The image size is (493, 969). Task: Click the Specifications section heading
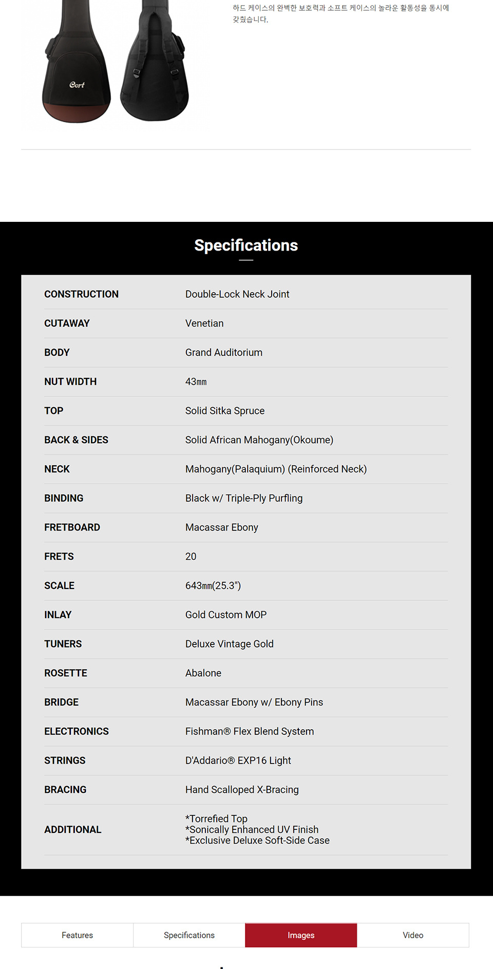tap(246, 245)
